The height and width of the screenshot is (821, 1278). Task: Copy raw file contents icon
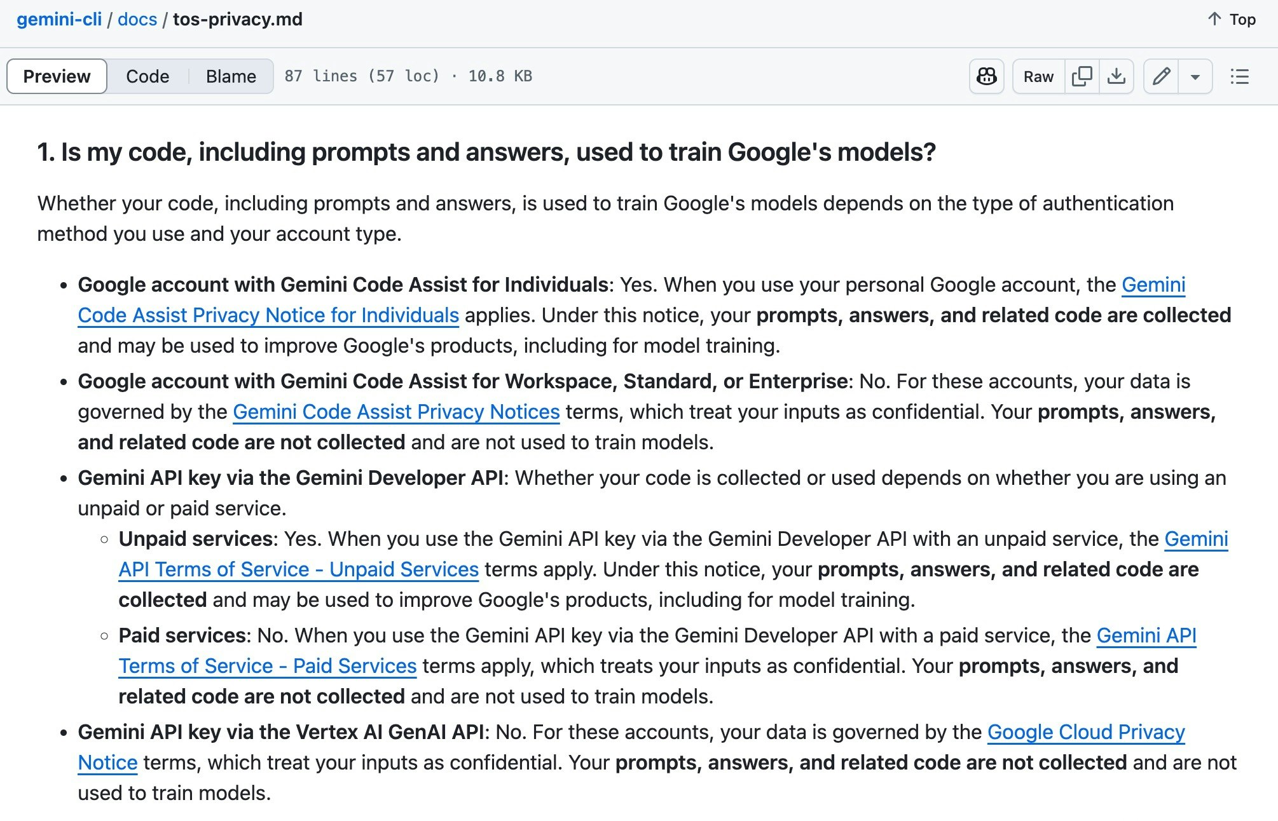pos(1082,76)
